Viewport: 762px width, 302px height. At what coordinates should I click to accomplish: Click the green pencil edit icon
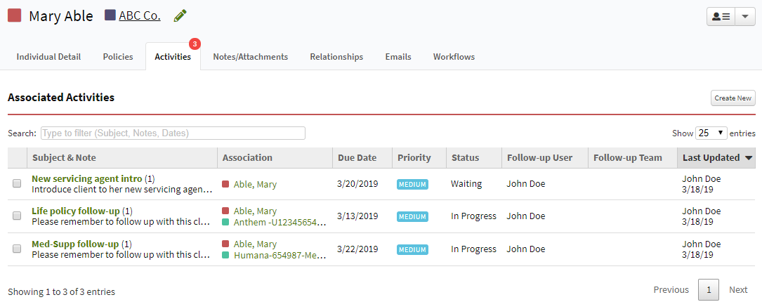pyautogui.click(x=180, y=15)
